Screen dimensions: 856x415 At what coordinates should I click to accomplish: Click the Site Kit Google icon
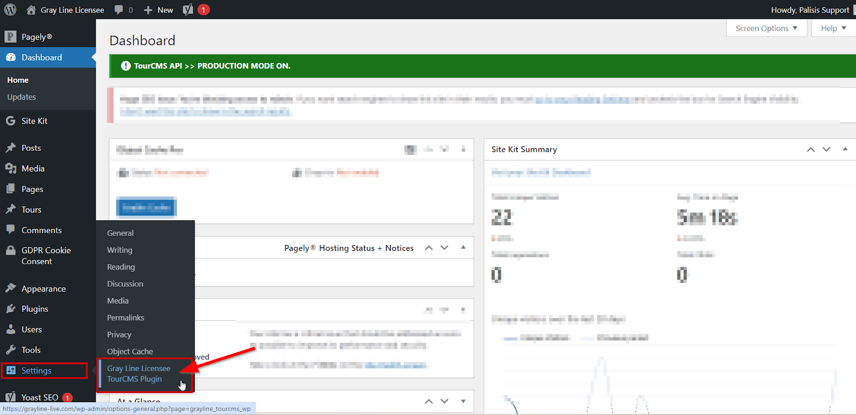(10, 121)
